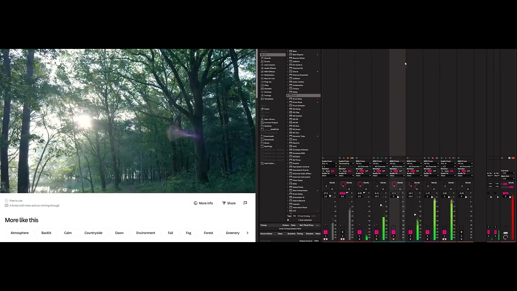517x291 pixels.
Task: Click the Modulators wave icon
Action: click(262, 75)
